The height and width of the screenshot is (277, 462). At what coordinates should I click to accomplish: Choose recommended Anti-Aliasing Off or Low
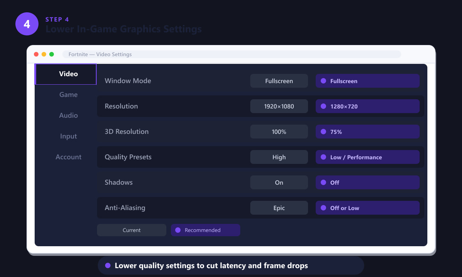pos(368,208)
